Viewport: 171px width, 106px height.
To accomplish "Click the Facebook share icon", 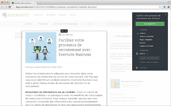I will (x=16, y=37).
